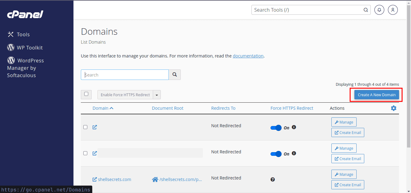The height and width of the screenshot is (193, 411).
Task: Open the notifications bell icon
Action: click(379, 10)
